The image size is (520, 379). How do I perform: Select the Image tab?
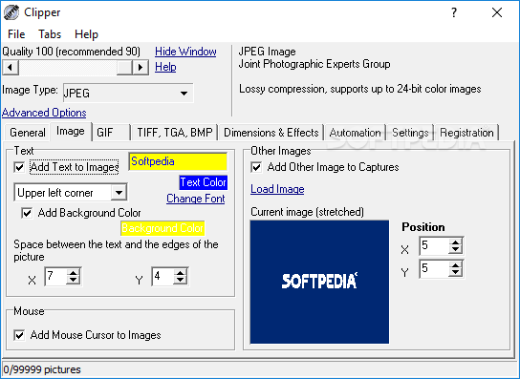pyautogui.click(x=71, y=131)
